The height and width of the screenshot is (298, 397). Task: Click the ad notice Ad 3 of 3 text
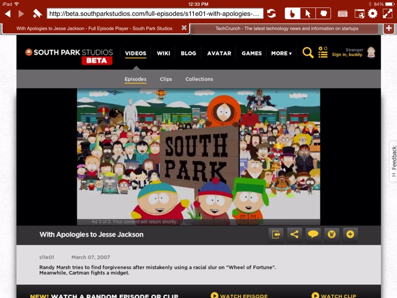coord(134,222)
